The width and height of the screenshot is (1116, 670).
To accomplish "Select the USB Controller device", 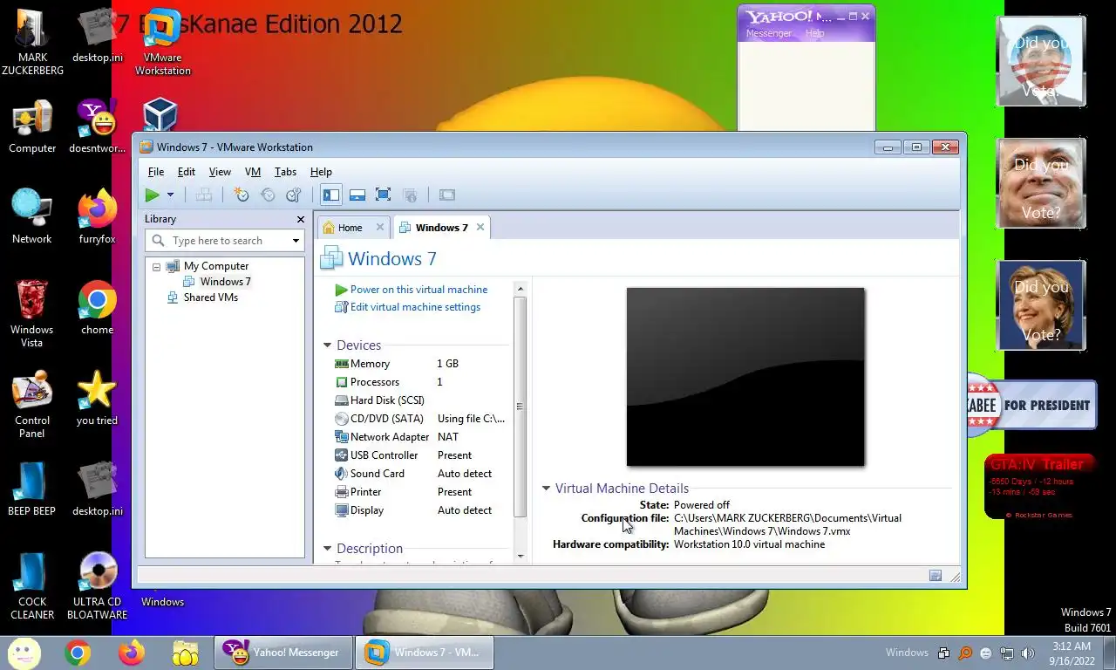I will click(420, 455).
